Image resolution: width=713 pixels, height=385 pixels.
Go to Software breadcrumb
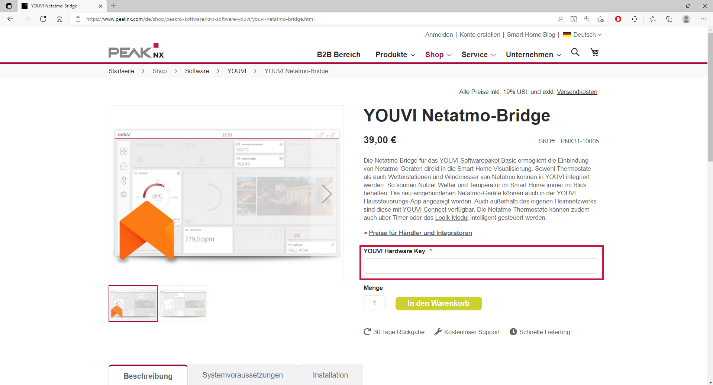pyautogui.click(x=197, y=71)
